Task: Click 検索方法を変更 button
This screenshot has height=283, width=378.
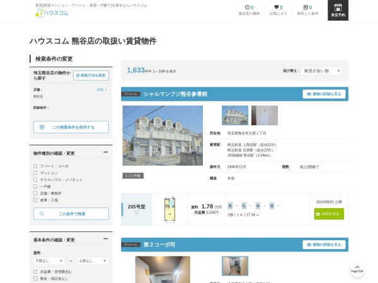Action: 91,75
